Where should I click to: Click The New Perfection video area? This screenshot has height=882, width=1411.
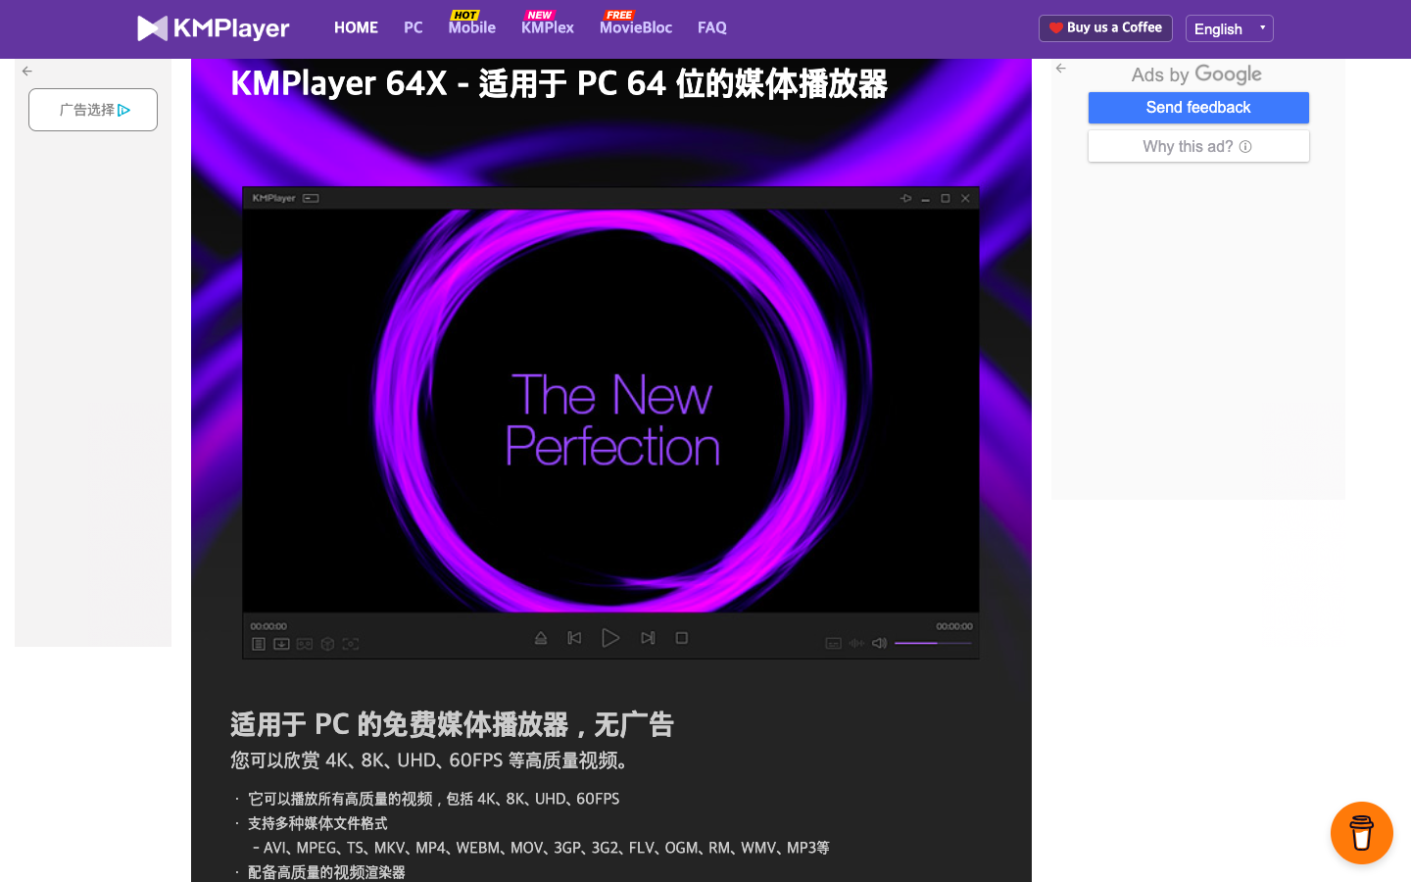coord(611,411)
